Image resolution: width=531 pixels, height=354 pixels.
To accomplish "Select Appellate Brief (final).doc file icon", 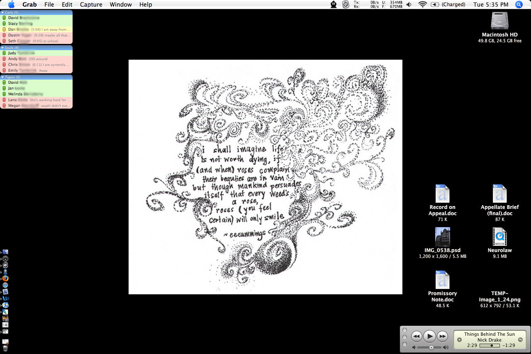I will pyautogui.click(x=499, y=194).
